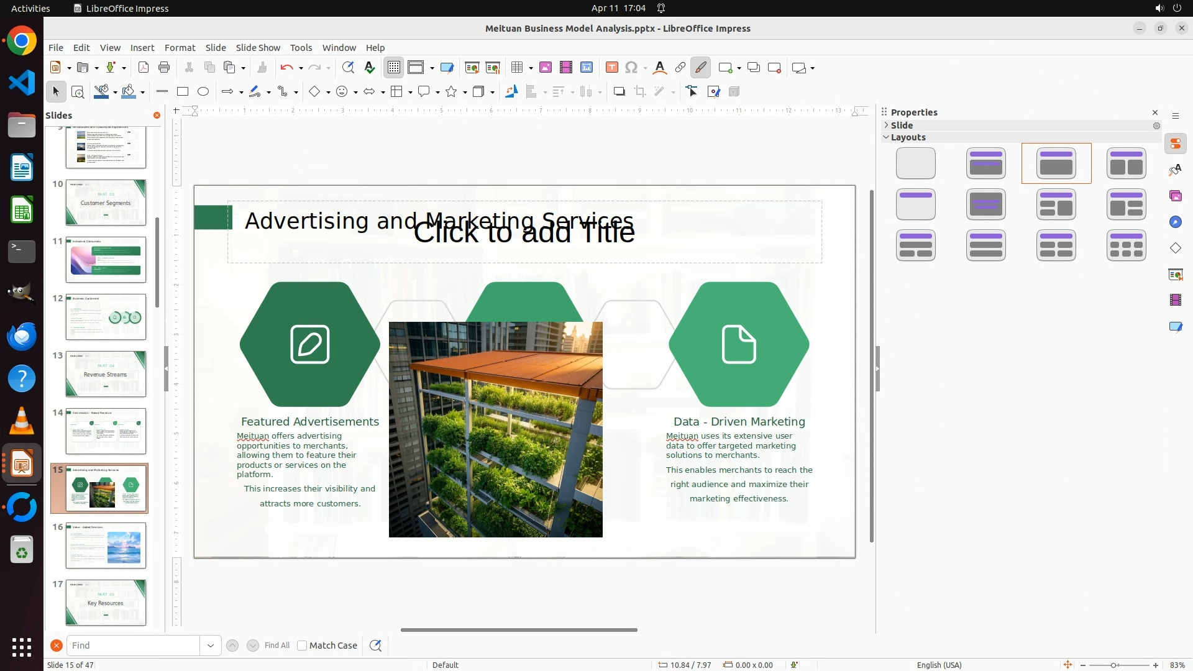Enable the Match Case checkbox
This screenshot has height=671, width=1193.
(x=302, y=646)
